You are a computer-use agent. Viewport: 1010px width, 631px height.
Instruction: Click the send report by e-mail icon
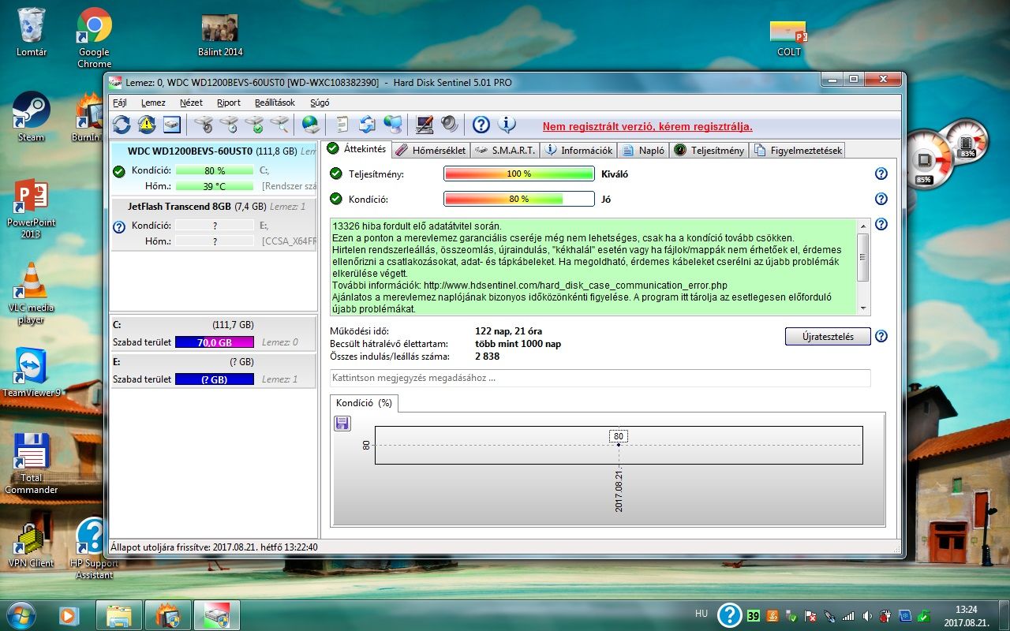pyautogui.click(x=367, y=125)
